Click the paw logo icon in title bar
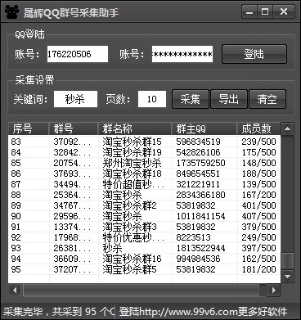 coord(12,11)
